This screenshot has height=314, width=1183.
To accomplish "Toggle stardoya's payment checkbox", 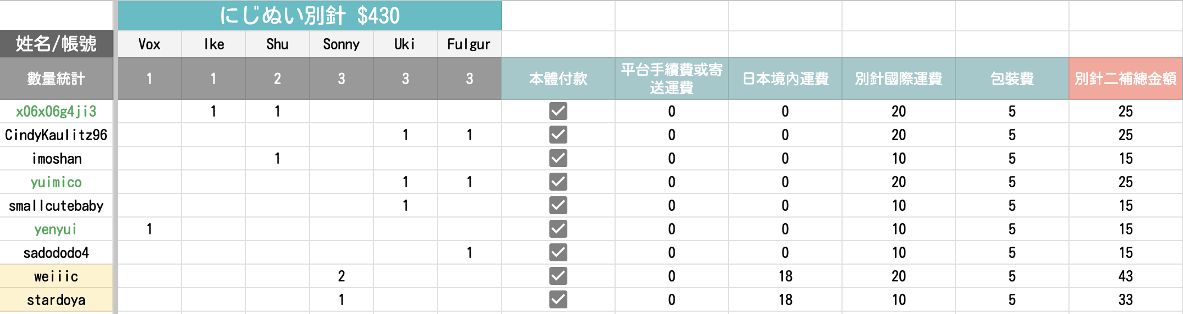I will (x=558, y=299).
